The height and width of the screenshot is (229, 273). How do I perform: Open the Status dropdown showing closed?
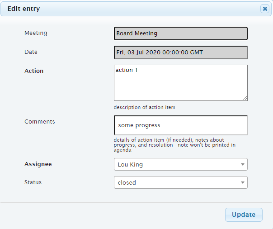click(x=180, y=182)
